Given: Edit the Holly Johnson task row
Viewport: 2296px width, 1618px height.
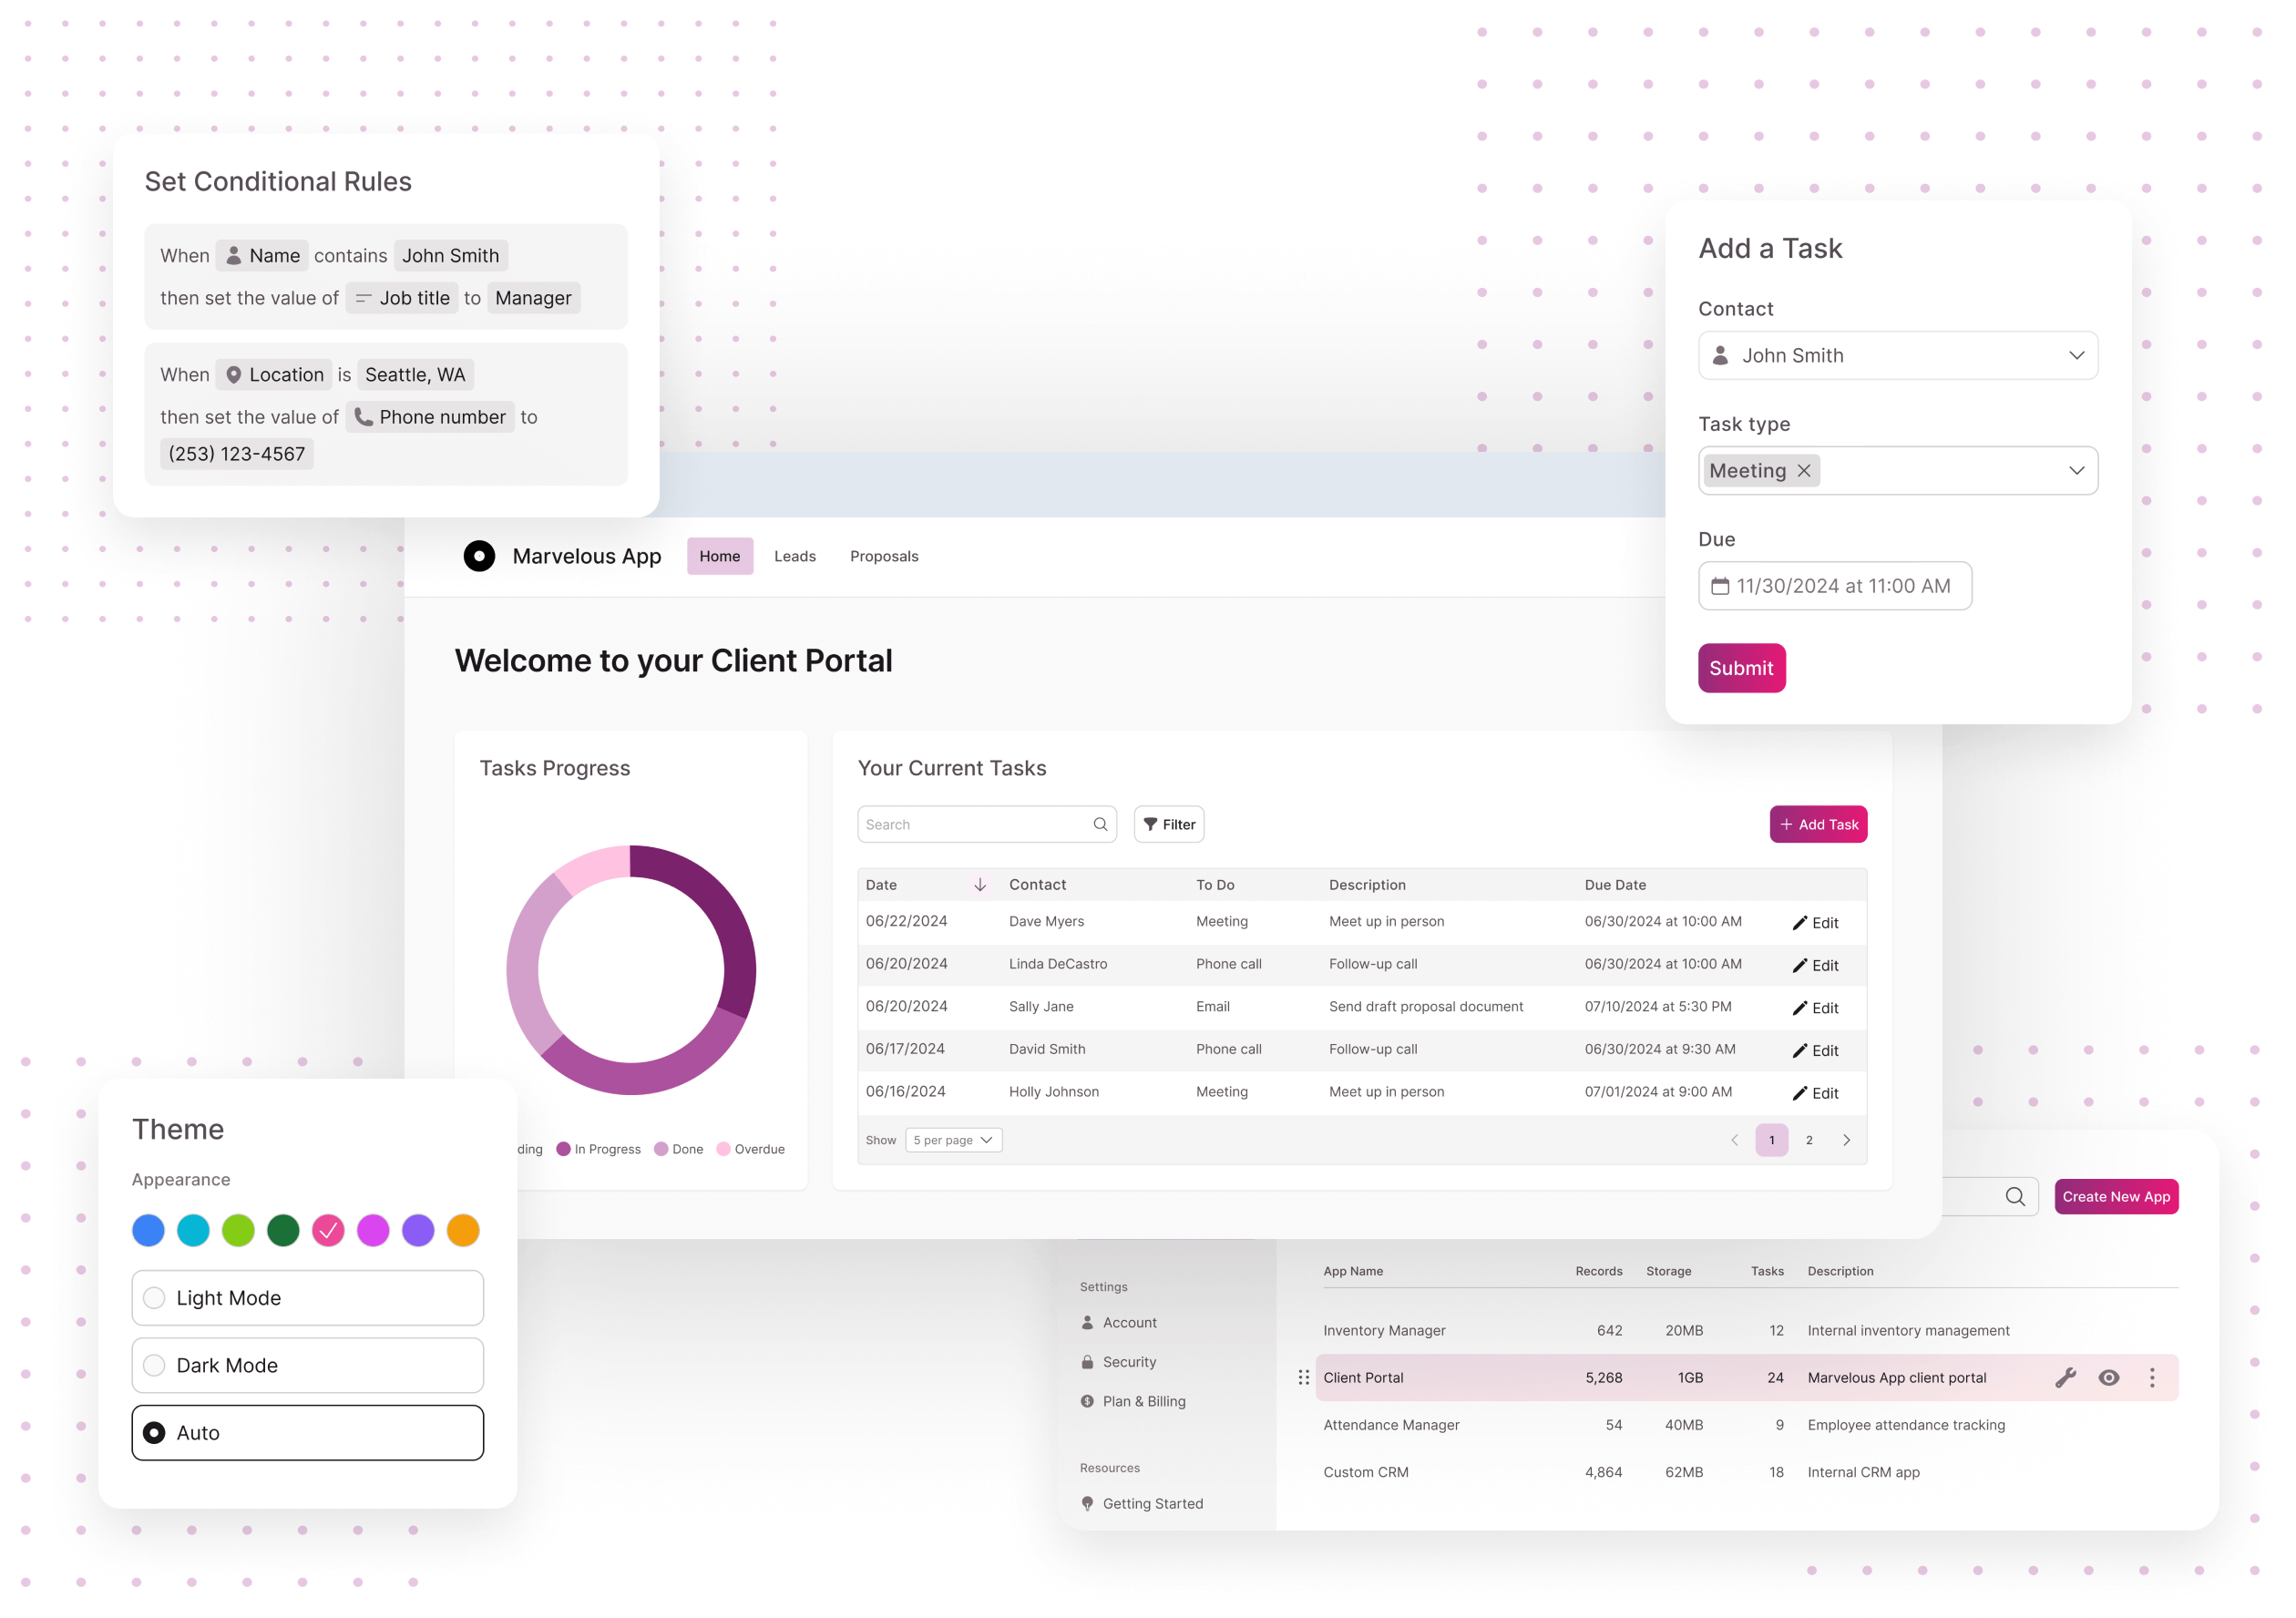Looking at the screenshot, I should click(1815, 1094).
